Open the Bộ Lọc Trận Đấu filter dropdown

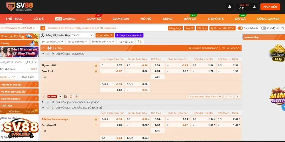pos(53,41)
